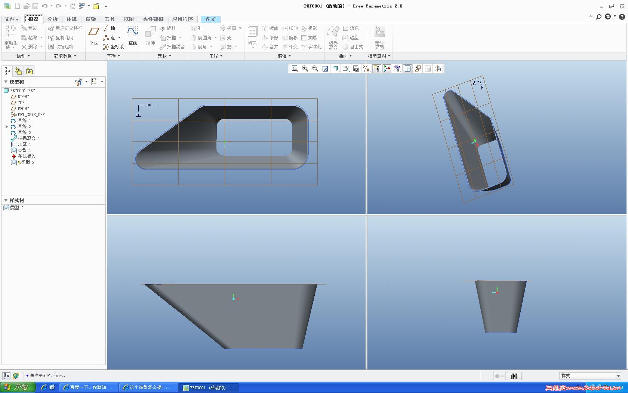The height and width of the screenshot is (393, 628).
Task: Click the Regenerate (重新生成) icon
Action: click(x=11, y=37)
